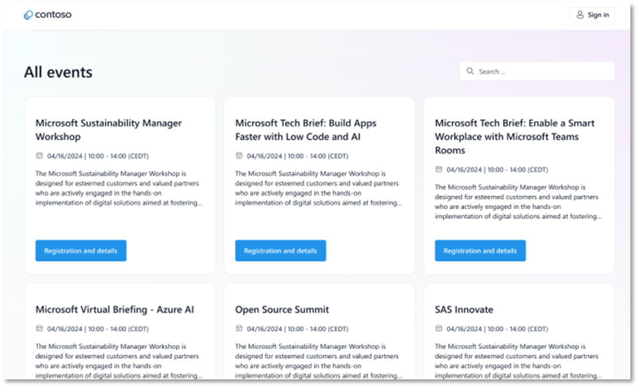The height and width of the screenshot is (388, 639).
Task: Open the SAS Innovate event card
Action: (x=464, y=309)
